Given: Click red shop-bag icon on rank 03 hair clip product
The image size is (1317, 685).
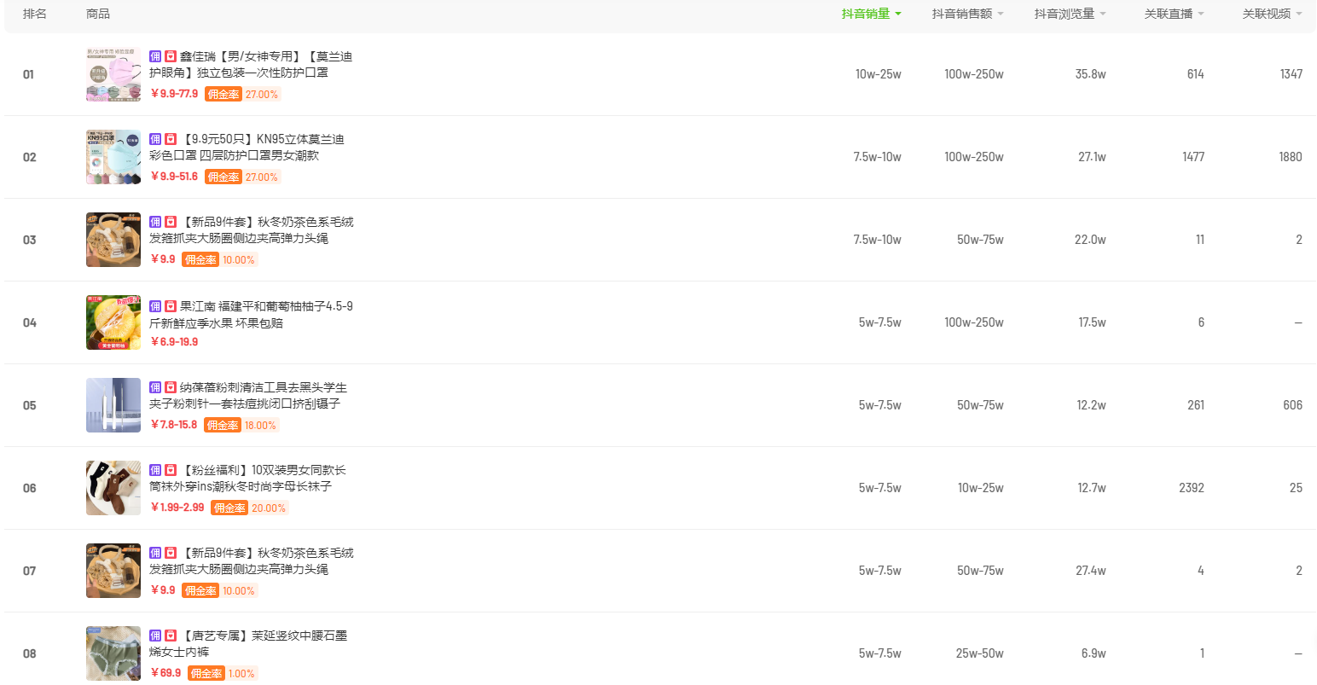Looking at the screenshot, I should click(x=171, y=222).
